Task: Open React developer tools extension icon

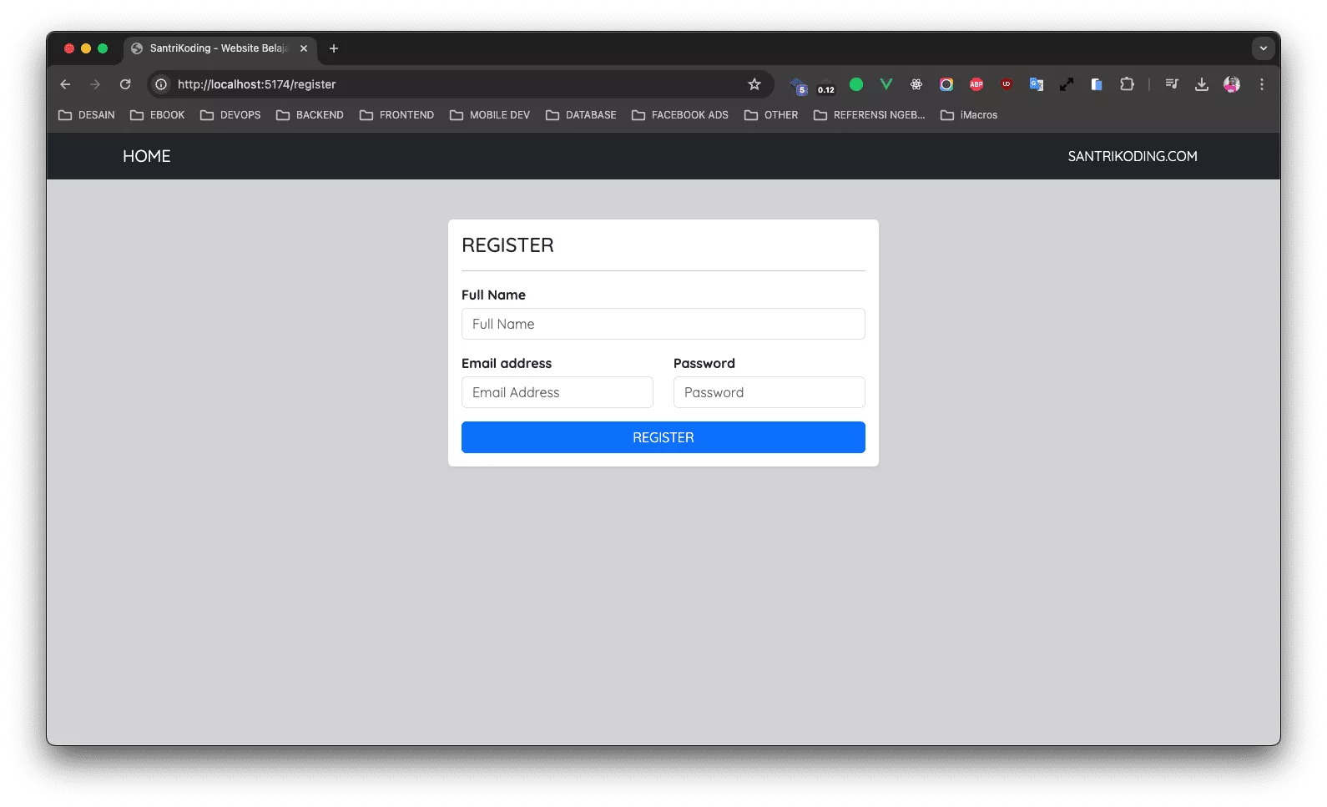Action: [916, 84]
